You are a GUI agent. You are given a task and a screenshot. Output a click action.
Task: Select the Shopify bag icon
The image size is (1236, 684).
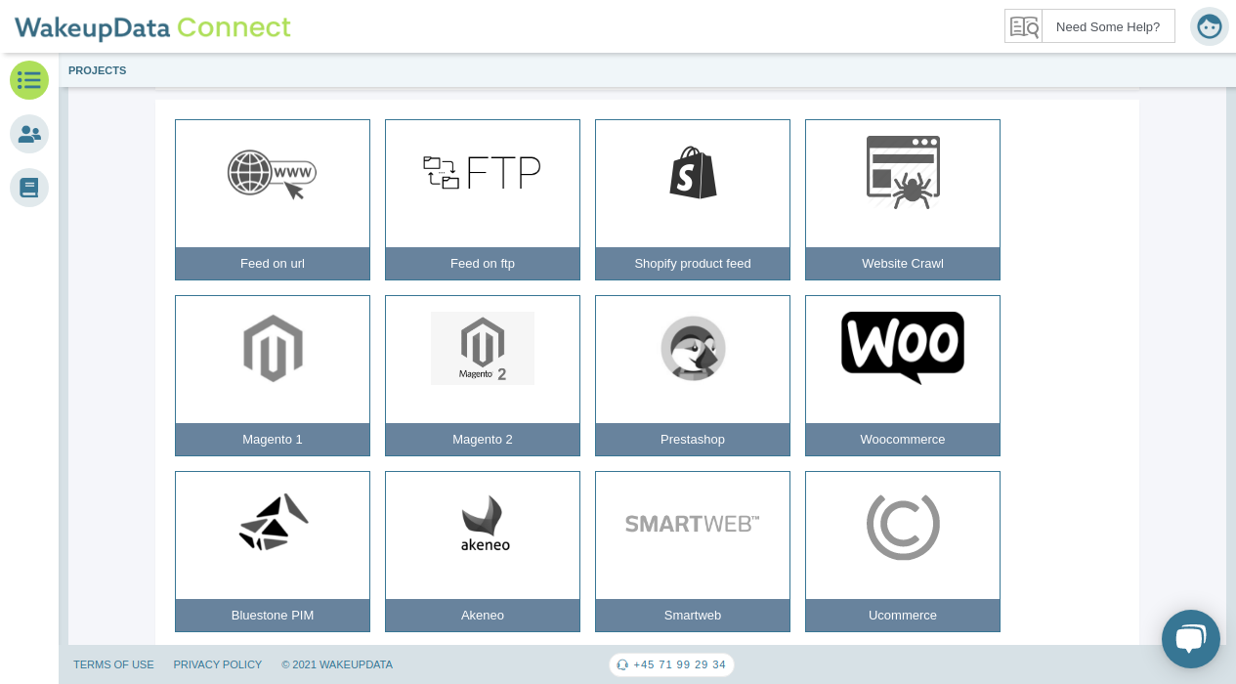(x=693, y=173)
